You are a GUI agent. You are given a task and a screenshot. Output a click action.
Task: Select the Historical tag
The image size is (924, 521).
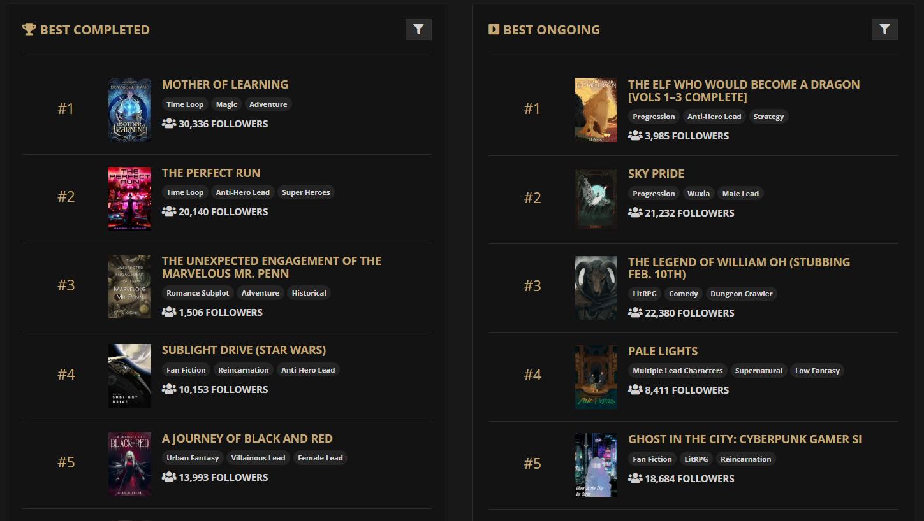point(309,293)
